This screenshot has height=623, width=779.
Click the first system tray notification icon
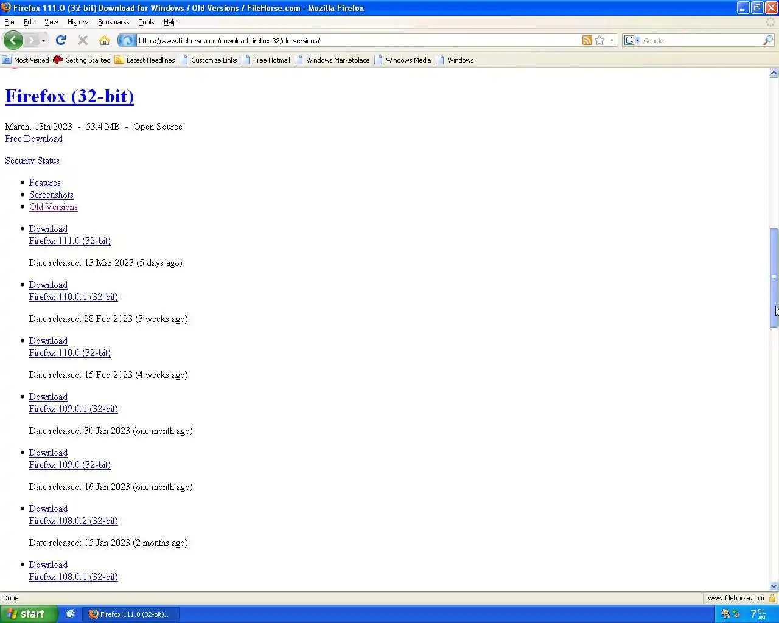click(725, 614)
